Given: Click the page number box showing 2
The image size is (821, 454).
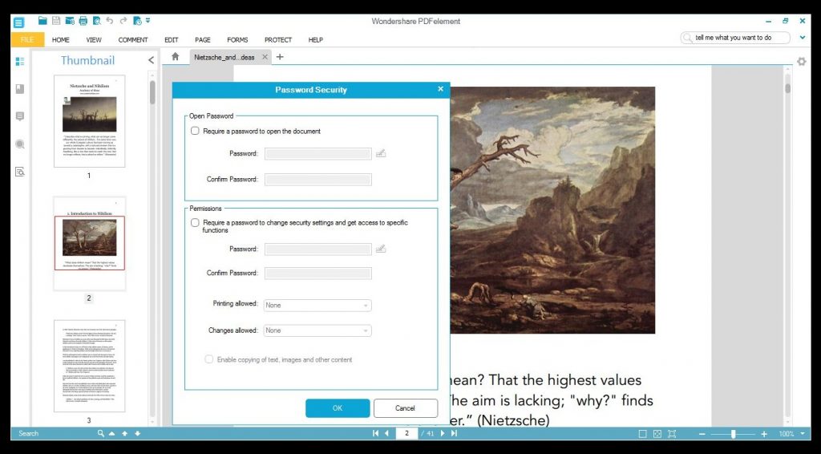Looking at the screenshot, I should click(406, 434).
